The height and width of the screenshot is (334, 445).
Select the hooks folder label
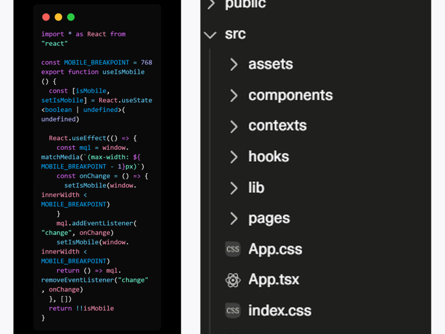(269, 156)
